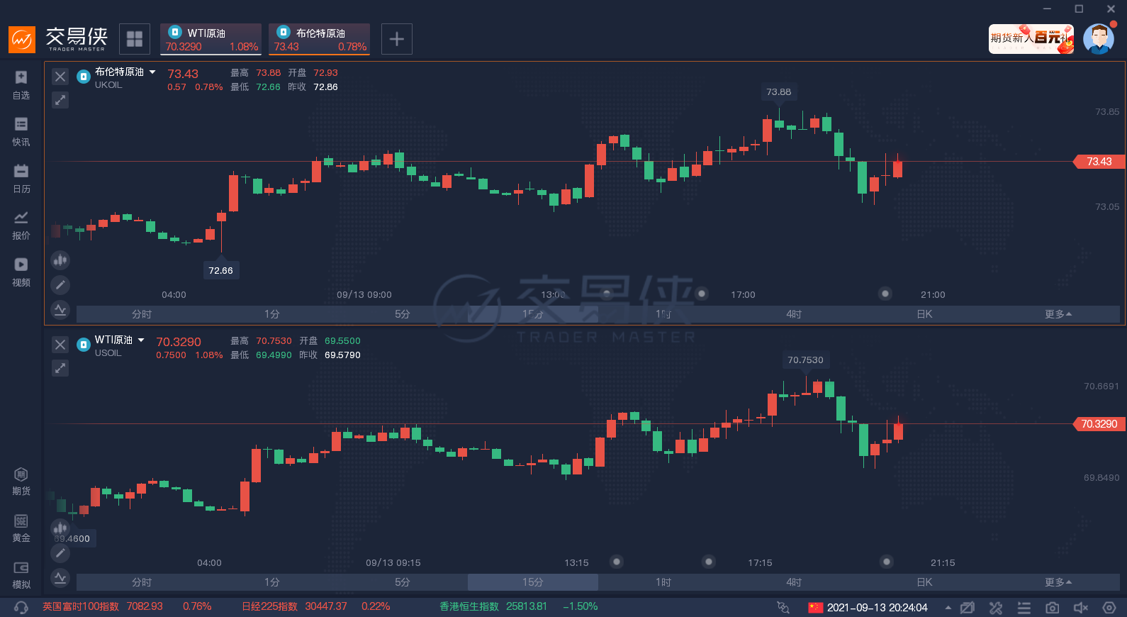1127x617 pixels.
Task: Click the grid layout icon in top bar
Action: [135, 39]
